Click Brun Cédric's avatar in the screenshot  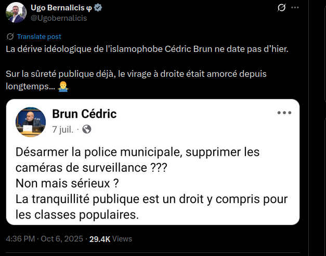click(x=31, y=123)
